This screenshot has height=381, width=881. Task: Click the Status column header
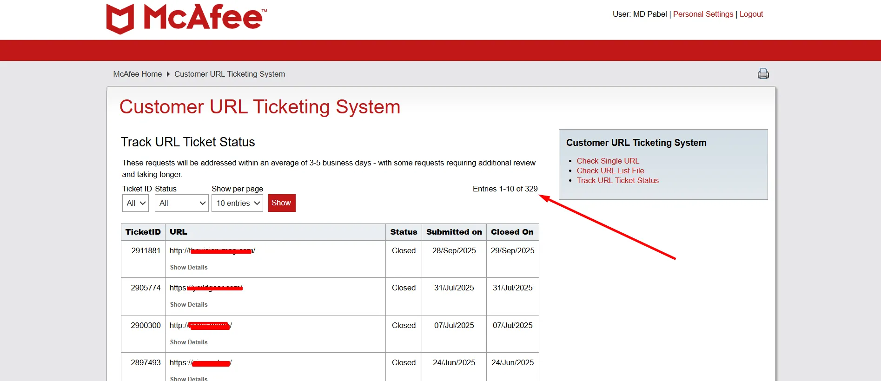[x=404, y=232]
